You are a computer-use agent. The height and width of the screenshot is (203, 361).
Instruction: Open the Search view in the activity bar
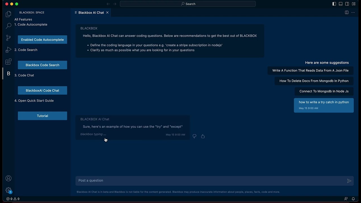(8, 25)
